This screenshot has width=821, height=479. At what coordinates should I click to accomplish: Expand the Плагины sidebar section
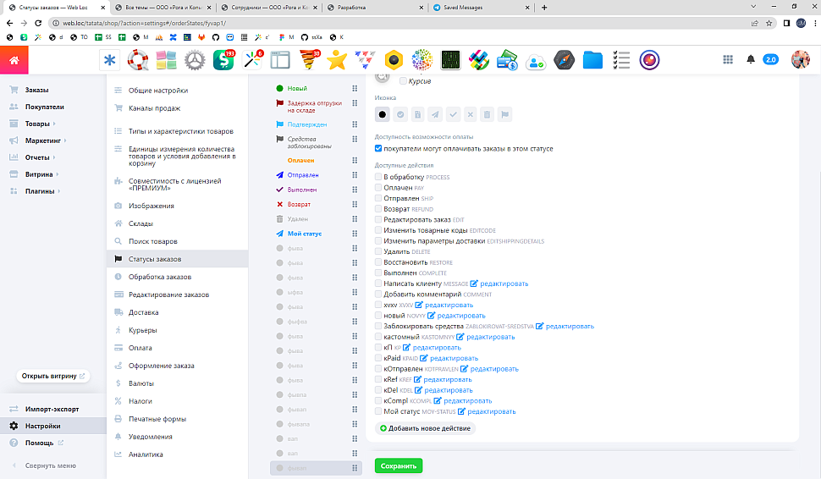tap(59, 191)
